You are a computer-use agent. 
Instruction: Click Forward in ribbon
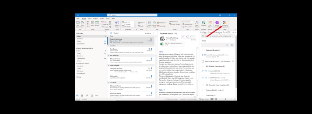[105, 27]
